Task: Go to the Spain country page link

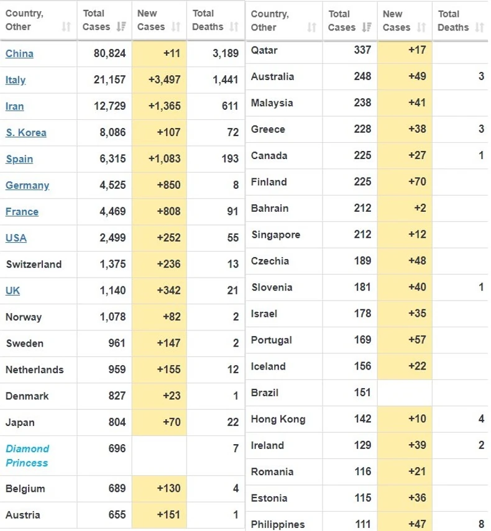Action: (x=19, y=159)
